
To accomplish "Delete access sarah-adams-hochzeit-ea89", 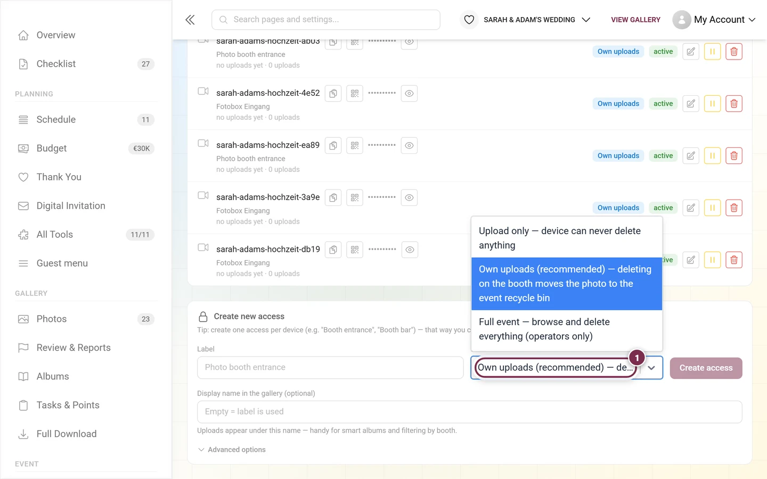I will click(734, 156).
